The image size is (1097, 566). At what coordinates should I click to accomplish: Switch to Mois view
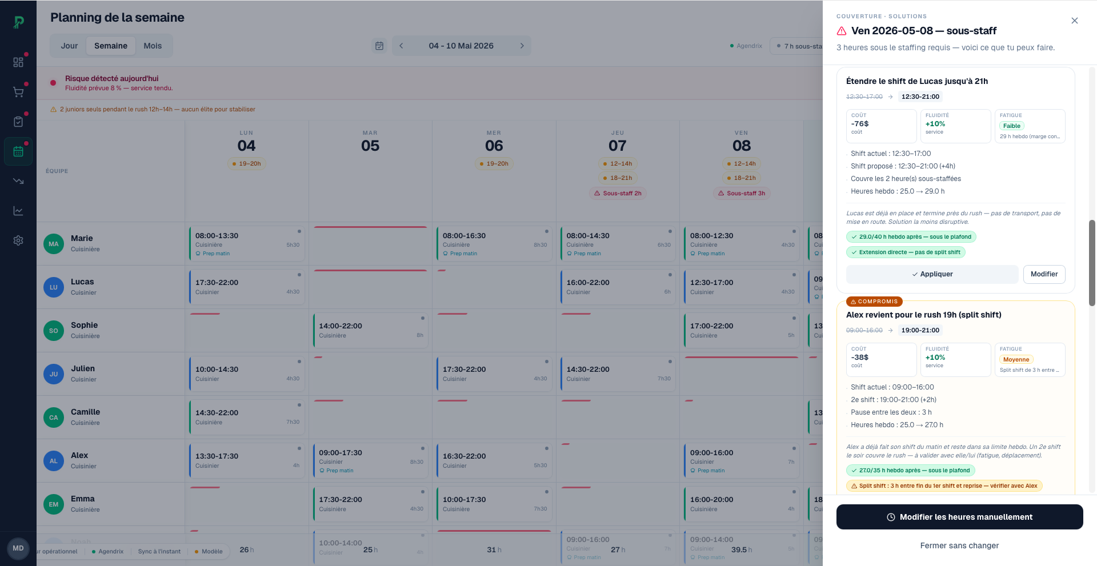point(153,46)
